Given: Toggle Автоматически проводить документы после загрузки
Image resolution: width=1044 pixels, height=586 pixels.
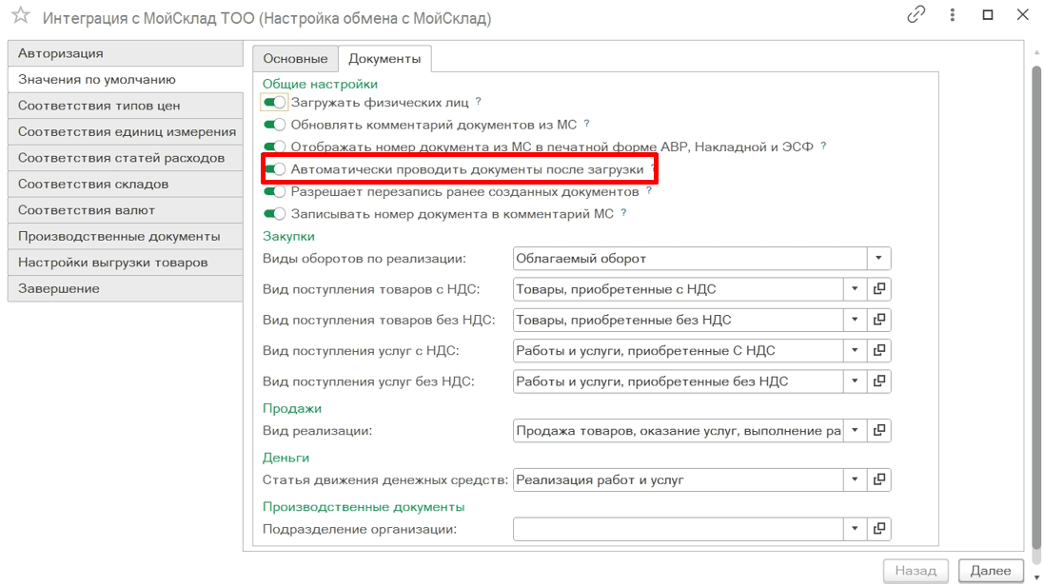Looking at the screenshot, I should [x=274, y=169].
